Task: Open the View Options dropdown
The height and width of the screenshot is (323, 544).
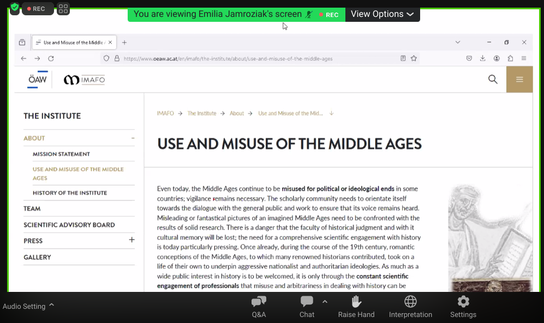Action: 382,14
